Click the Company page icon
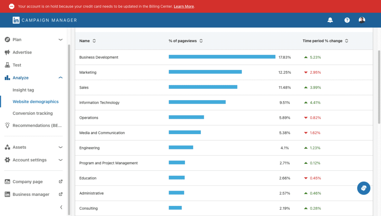Viewport: 381px width, 216px height. (x=7, y=181)
